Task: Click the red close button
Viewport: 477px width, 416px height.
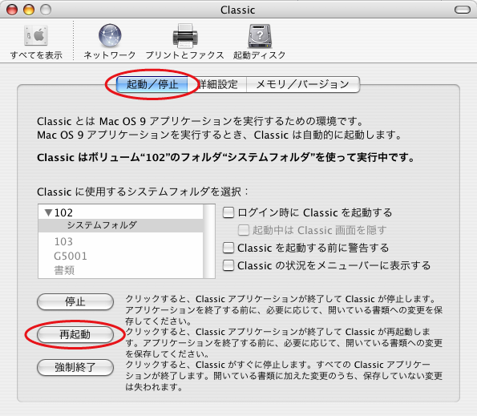Action: tap(12, 10)
